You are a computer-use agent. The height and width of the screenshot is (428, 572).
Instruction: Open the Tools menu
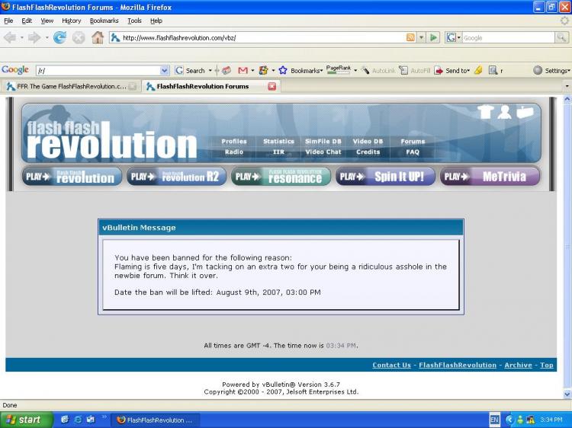(134, 21)
